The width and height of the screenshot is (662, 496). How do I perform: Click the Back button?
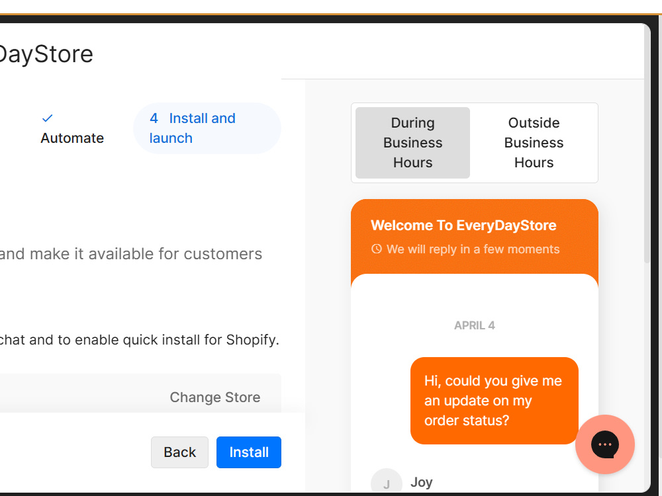179,452
